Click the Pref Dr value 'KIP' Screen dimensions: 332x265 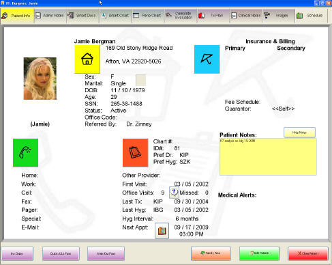click(x=184, y=155)
